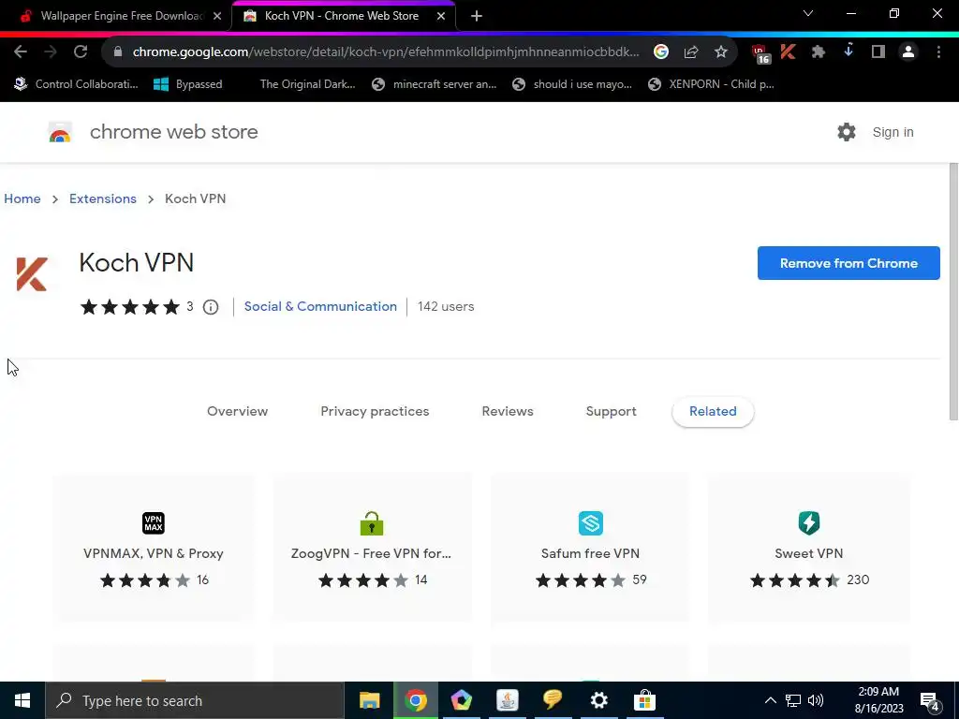Click the Koch VPN five-star rating
This screenshot has width=959, height=719.
(129, 307)
